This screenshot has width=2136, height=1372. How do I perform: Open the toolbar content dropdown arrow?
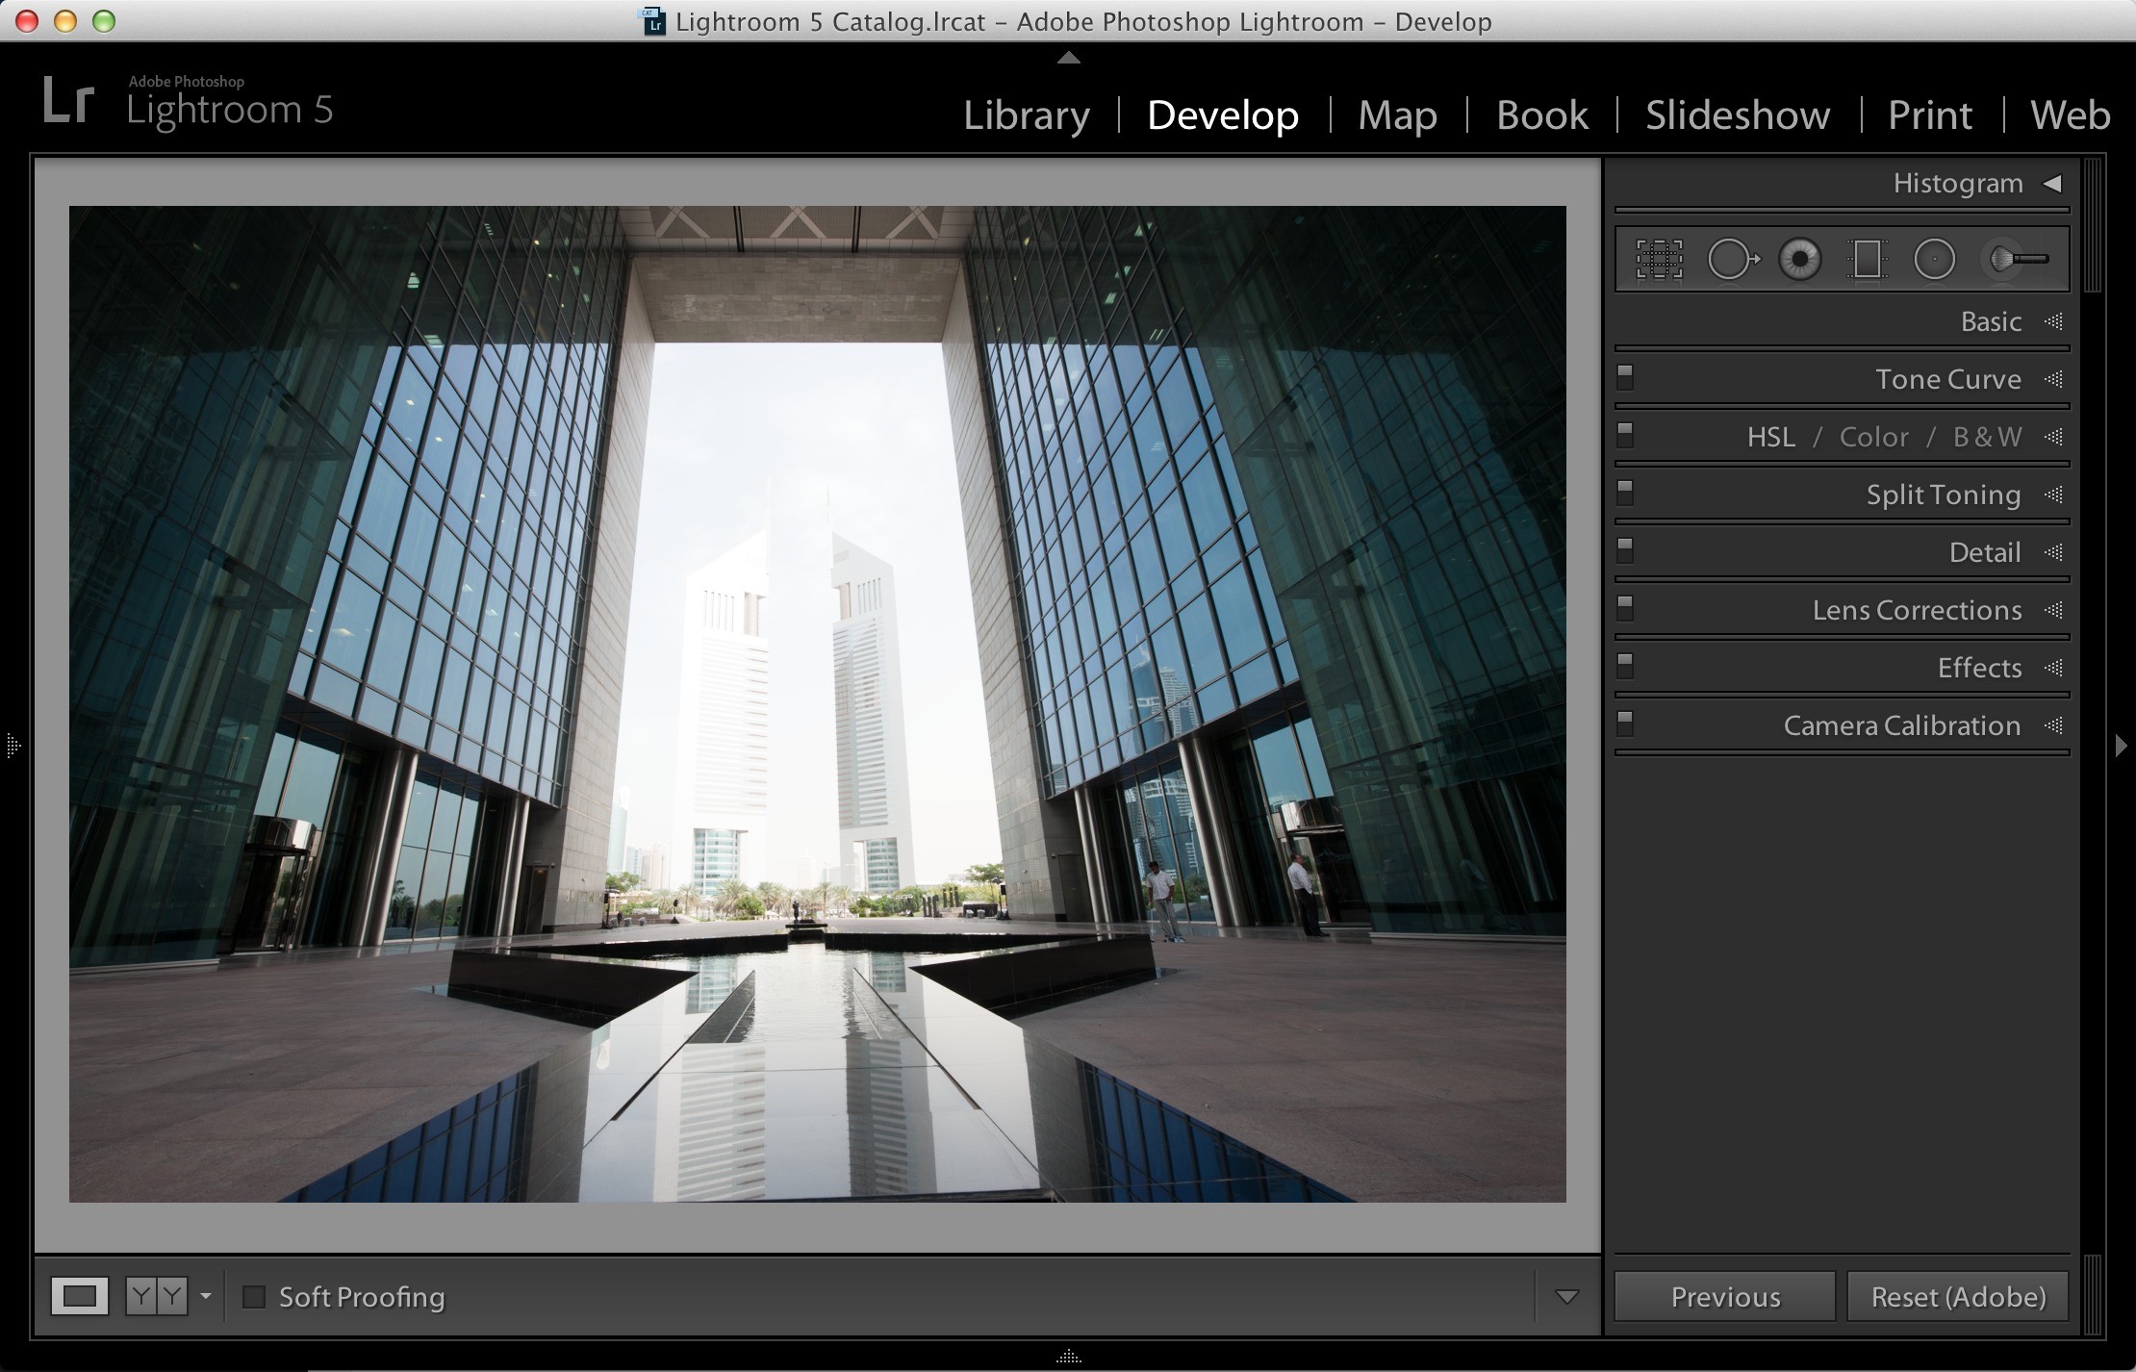[1566, 1297]
